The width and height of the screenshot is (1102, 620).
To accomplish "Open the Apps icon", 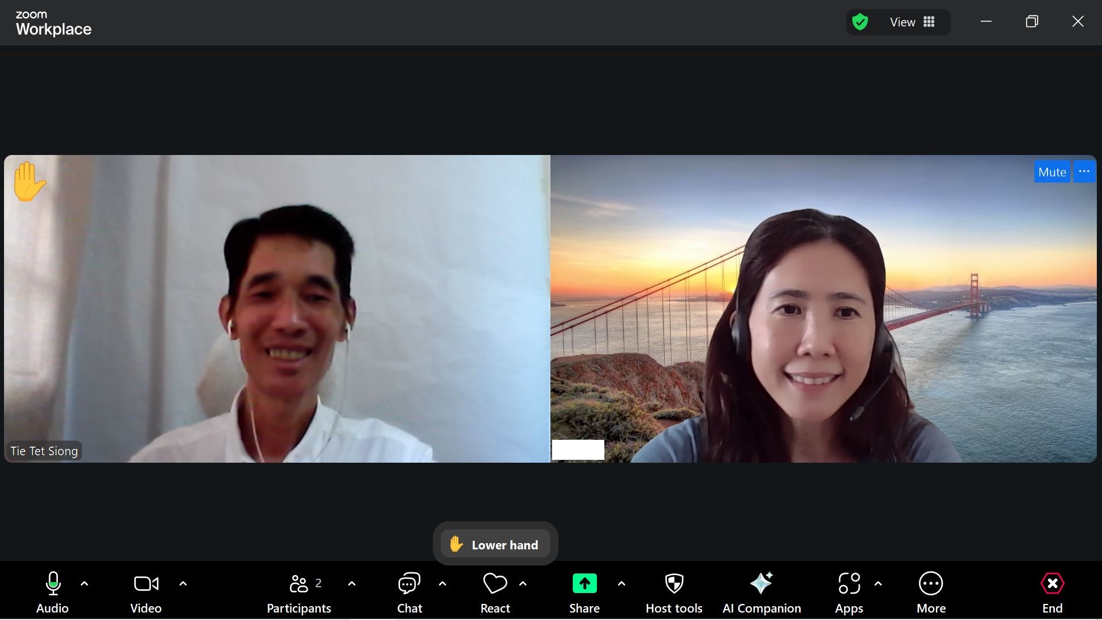I will (849, 584).
